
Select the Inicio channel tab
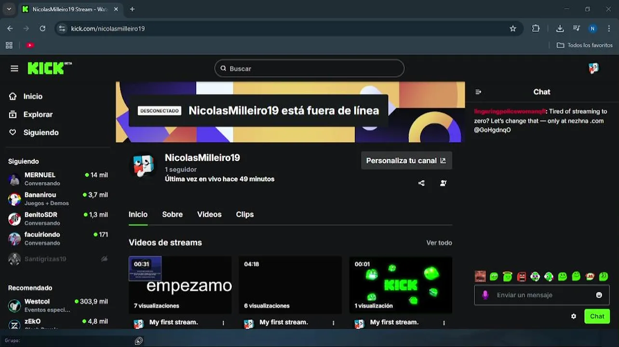click(x=138, y=214)
